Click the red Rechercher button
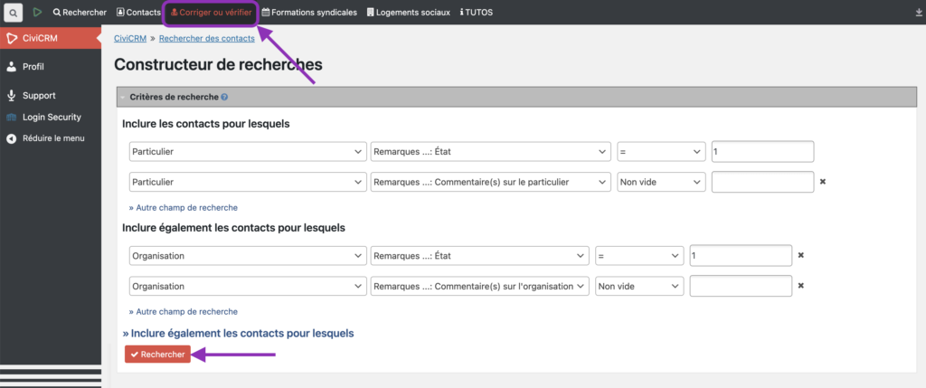Image resolution: width=926 pixels, height=388 pixels. 157,355
